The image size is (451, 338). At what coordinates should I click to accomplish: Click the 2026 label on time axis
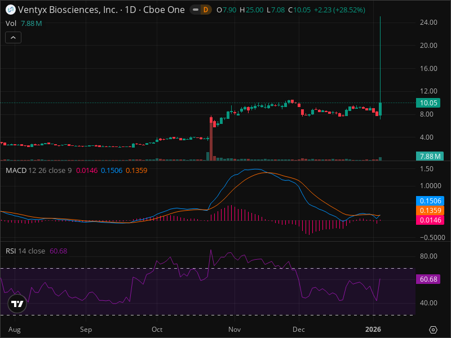coord(373,330)
